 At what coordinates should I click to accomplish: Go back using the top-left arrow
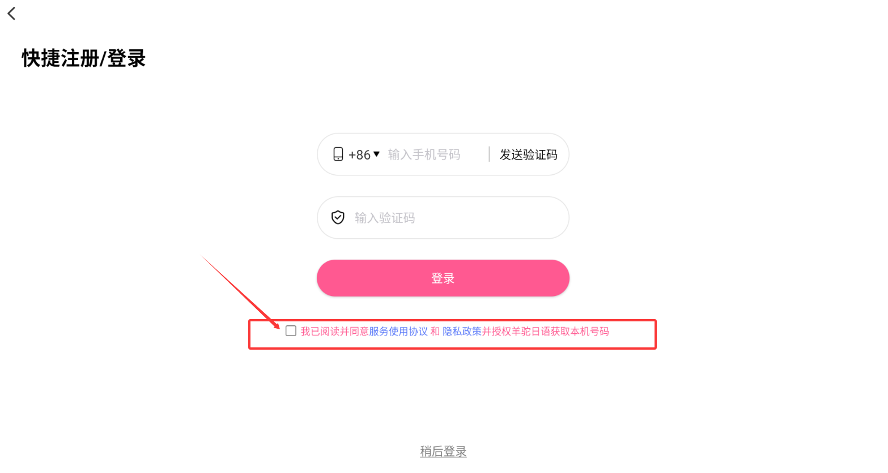(11, 13)
